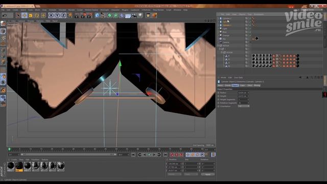
Task: Switch to the Coord. tab
Action: pos(227,85)
